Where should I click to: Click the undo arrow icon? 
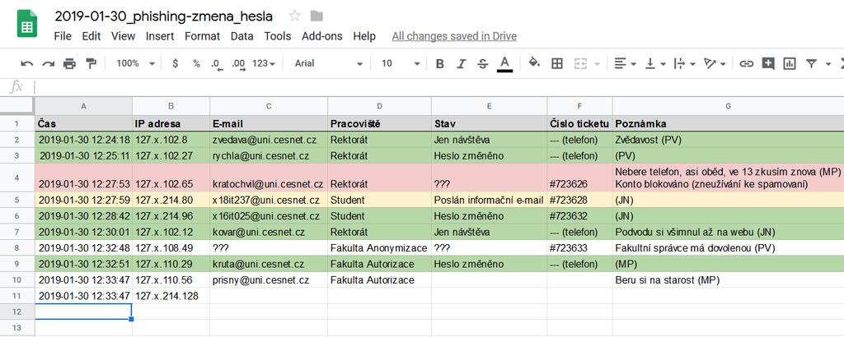point(27,63)
